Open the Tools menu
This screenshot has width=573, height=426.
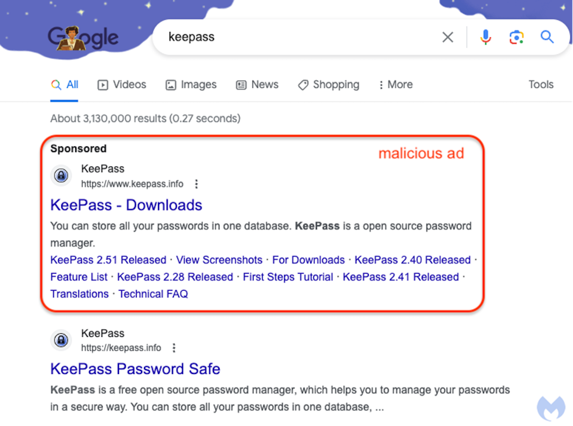pyautogui.click(x=541, y=85)
